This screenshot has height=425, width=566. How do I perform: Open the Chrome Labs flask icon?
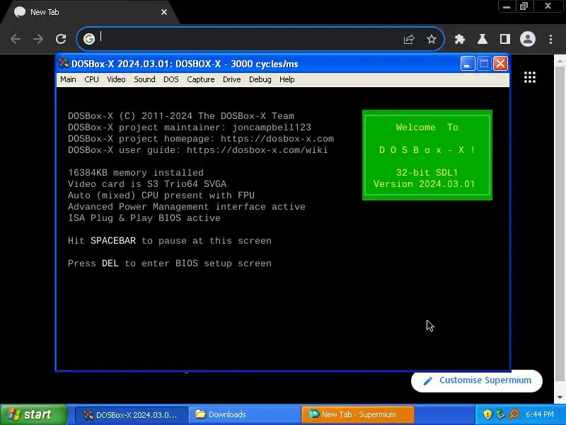[x=483, y=39]
